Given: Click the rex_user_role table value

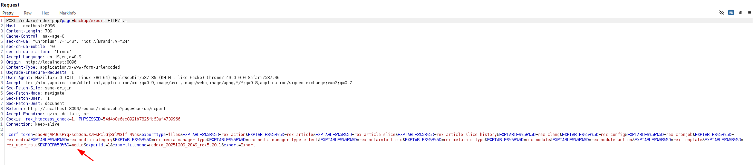Looking at the screenshot, I should [x=22, y=145].
